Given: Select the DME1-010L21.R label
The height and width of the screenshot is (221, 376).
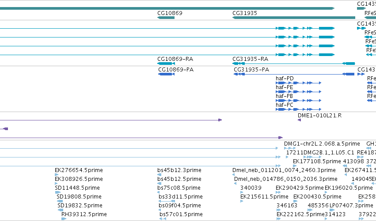Looking at the screenshot, I should pyautogui.click(x=319, y=116).
